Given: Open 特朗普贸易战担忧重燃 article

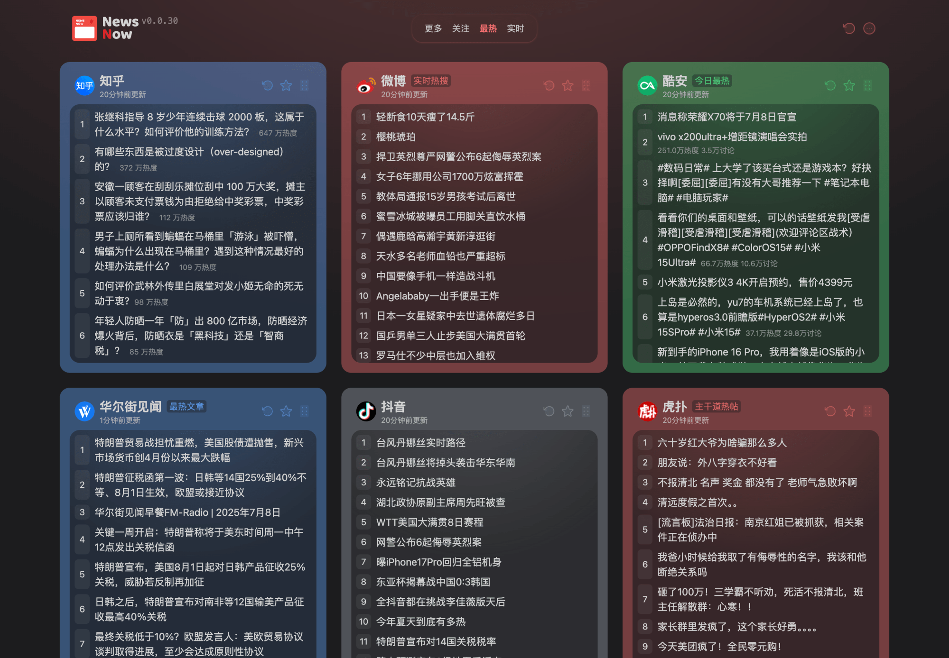Looking at the screenshot, I should tap(193, 450).
